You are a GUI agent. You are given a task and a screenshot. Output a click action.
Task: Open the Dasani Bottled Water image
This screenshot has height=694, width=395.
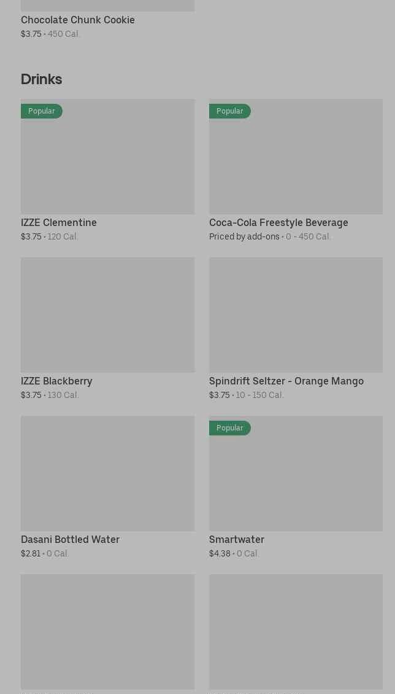(x=107, y=473)
